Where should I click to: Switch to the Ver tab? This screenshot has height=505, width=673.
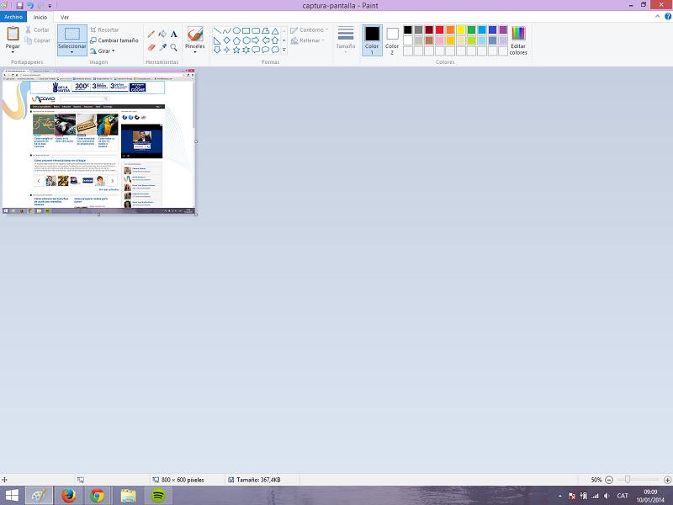(x=65, y=17)
